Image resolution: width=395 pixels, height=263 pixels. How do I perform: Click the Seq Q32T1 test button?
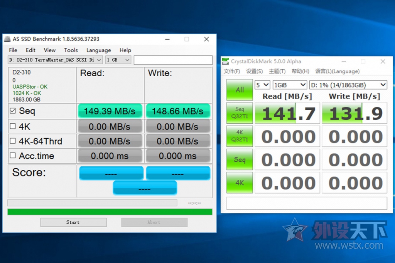point(240,113)
